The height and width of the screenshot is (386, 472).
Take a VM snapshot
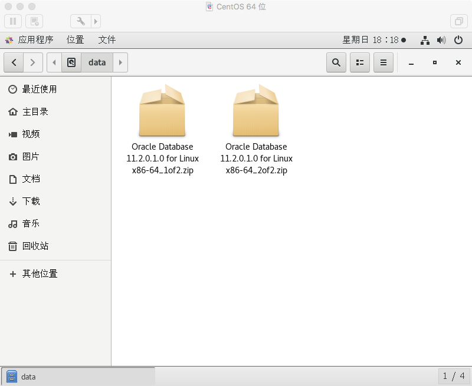[34, 21]
